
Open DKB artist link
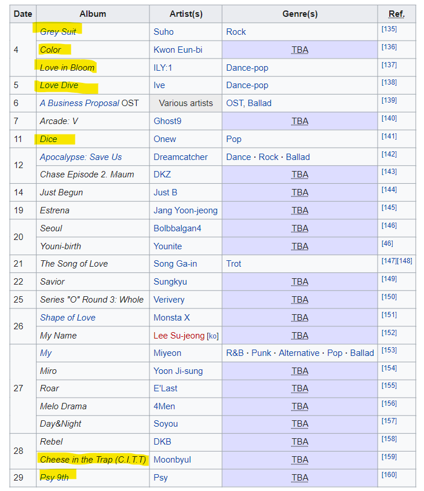pos(162,442)
